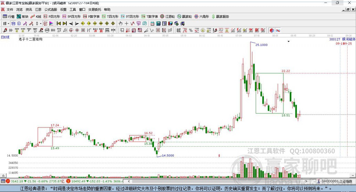The image size is (356, 192).
Task: Open the 公式选股 menu
Action: coord(51,9)
